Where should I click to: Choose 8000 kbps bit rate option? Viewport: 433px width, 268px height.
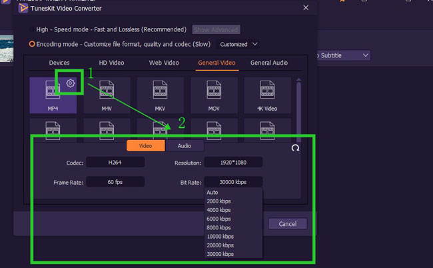pos(233,227)
